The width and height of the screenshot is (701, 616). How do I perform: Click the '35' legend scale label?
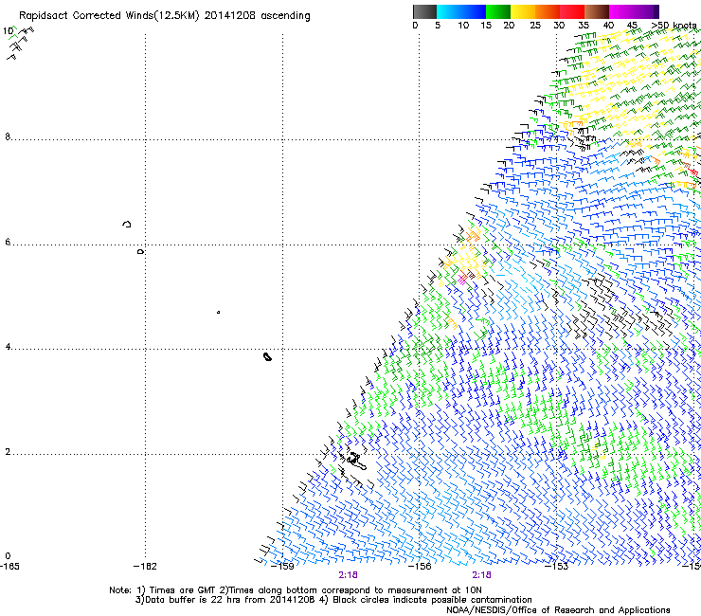pyautogui.click(x=584, y=26)
